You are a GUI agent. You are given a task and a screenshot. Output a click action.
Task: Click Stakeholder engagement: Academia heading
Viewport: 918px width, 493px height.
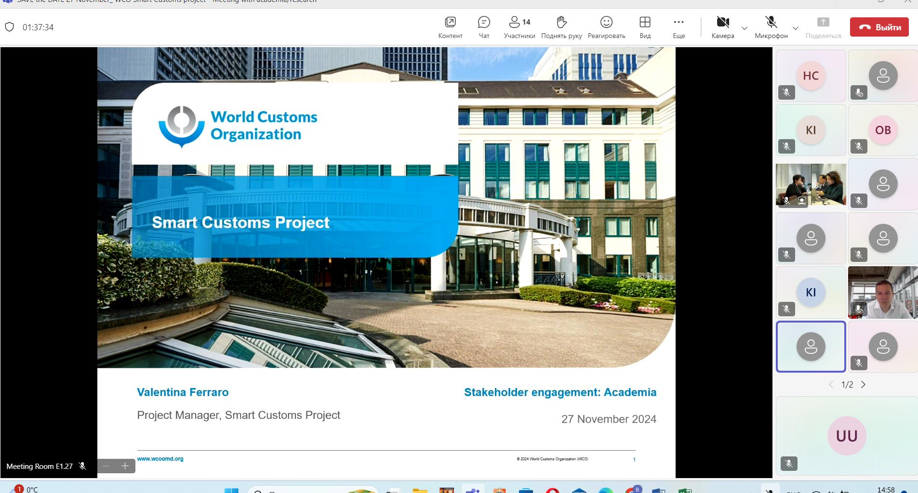(x=560, y=392)
